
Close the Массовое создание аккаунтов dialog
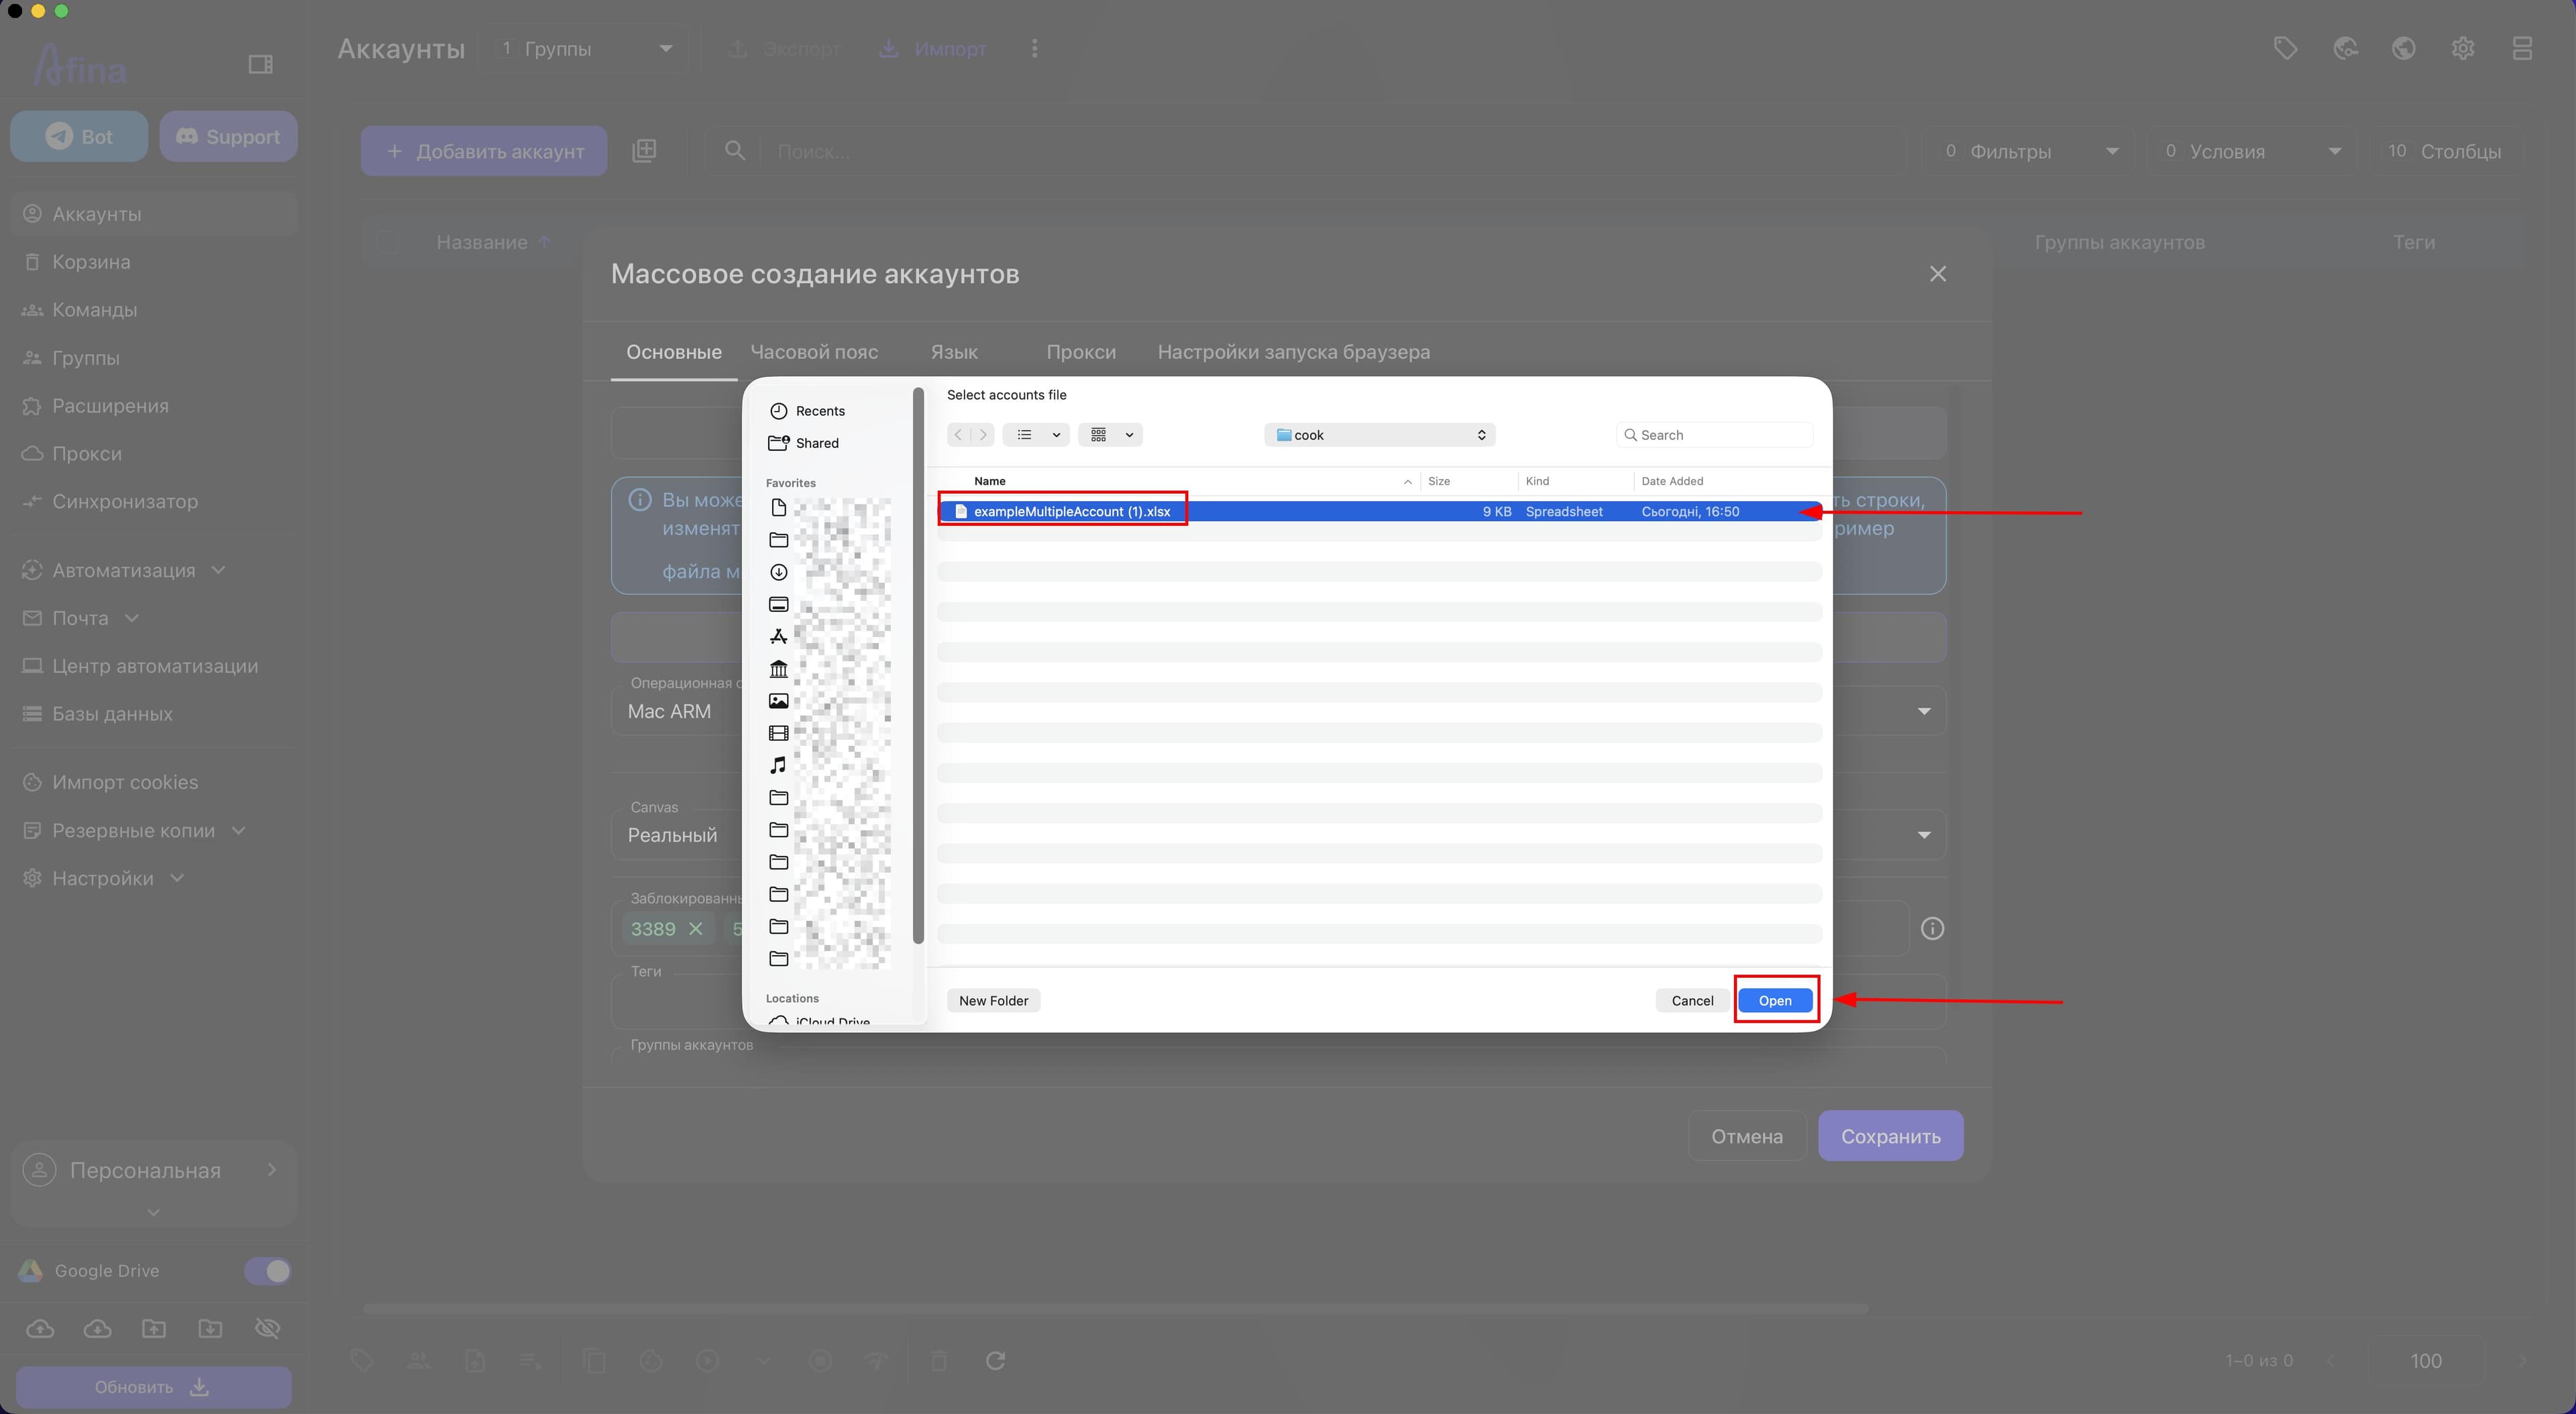[1938, 274]
